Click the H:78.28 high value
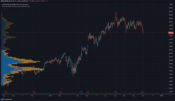Screen dimensions: 175x101 coord(34,1)
